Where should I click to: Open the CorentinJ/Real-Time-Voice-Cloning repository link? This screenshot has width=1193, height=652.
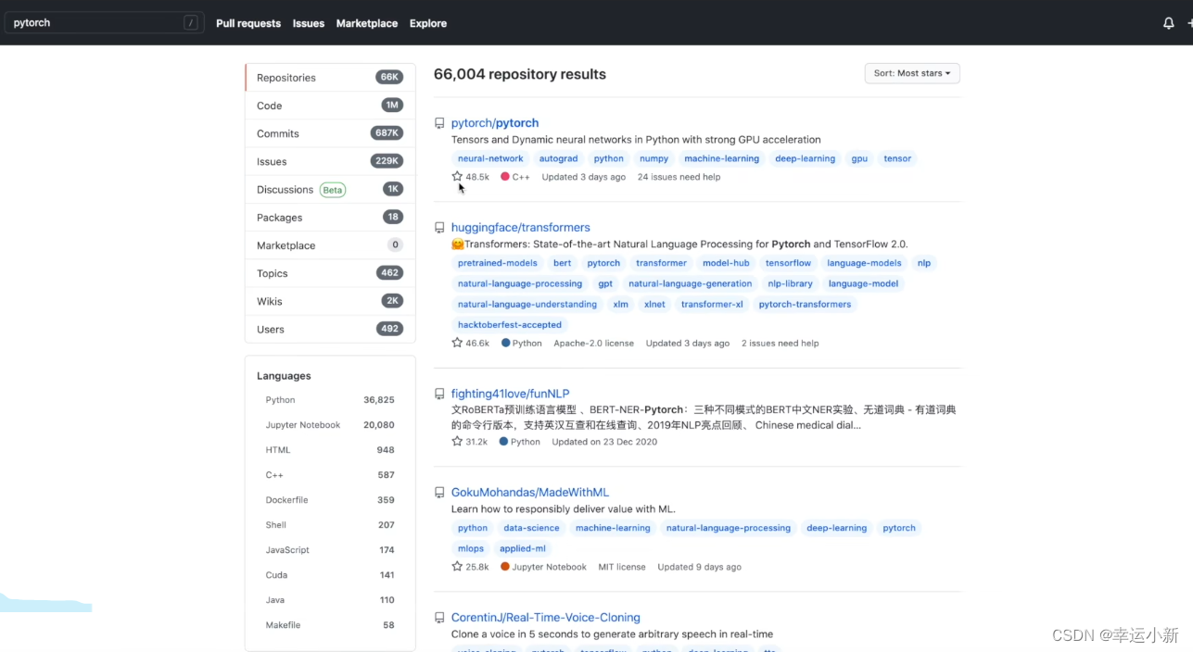click(x=546, y=618)
